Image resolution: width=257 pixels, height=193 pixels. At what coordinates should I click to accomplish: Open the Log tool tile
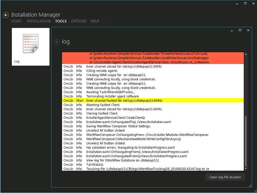click(x=30, y=47)
